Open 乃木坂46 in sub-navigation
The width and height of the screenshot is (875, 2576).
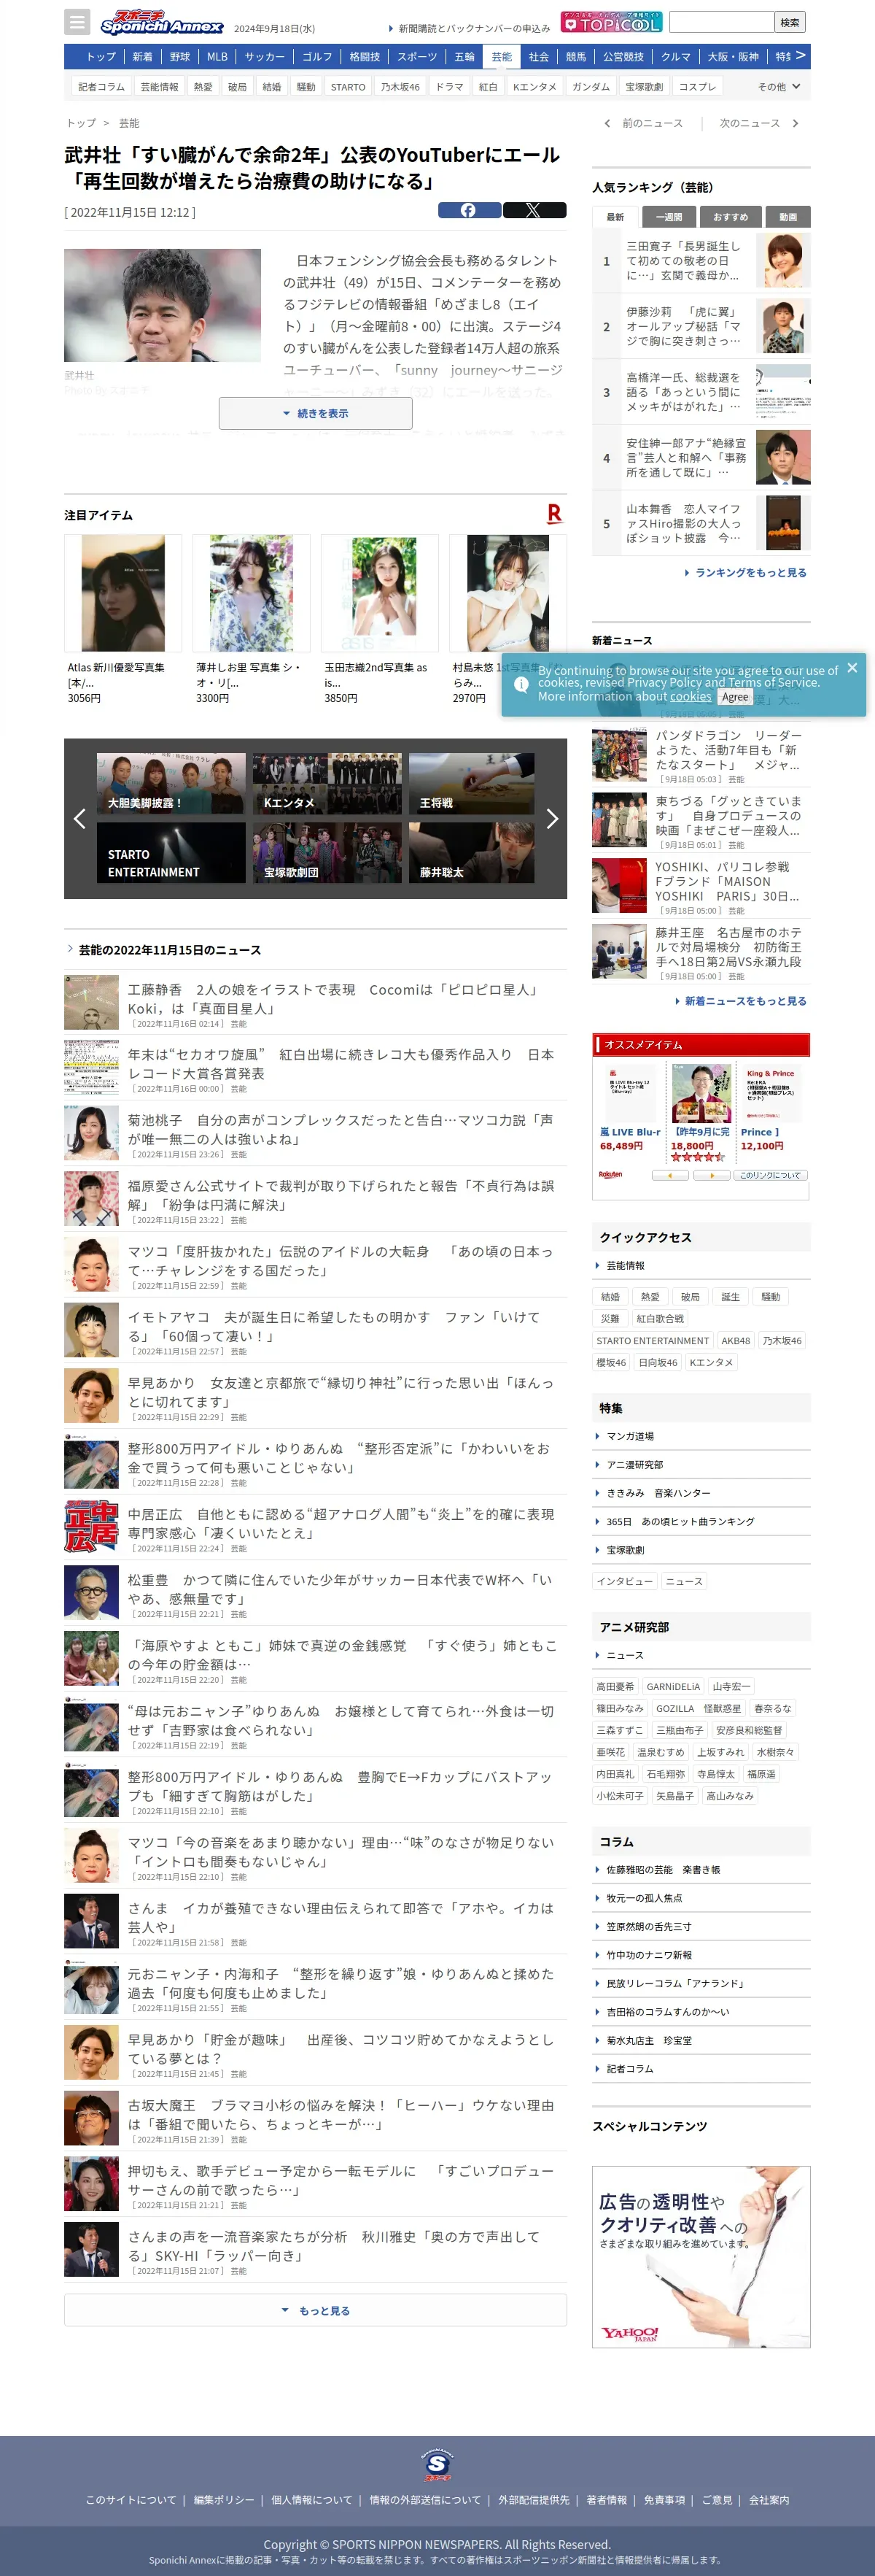[x=400, y=87]
